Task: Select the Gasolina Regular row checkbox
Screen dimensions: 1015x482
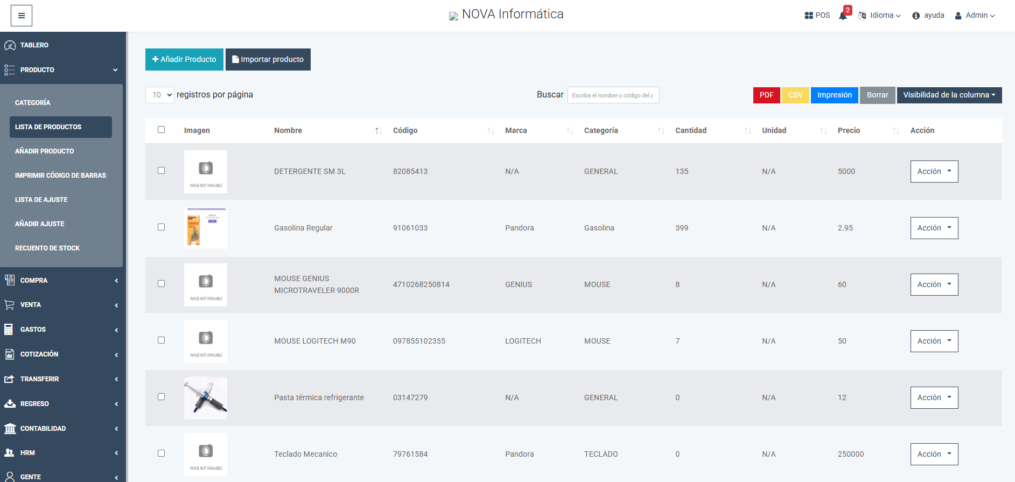Action: click(161, 227)
